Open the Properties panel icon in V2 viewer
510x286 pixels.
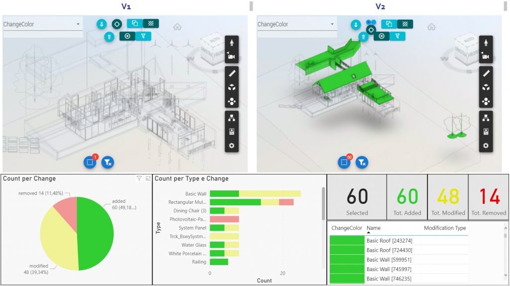tap(486, 132)
